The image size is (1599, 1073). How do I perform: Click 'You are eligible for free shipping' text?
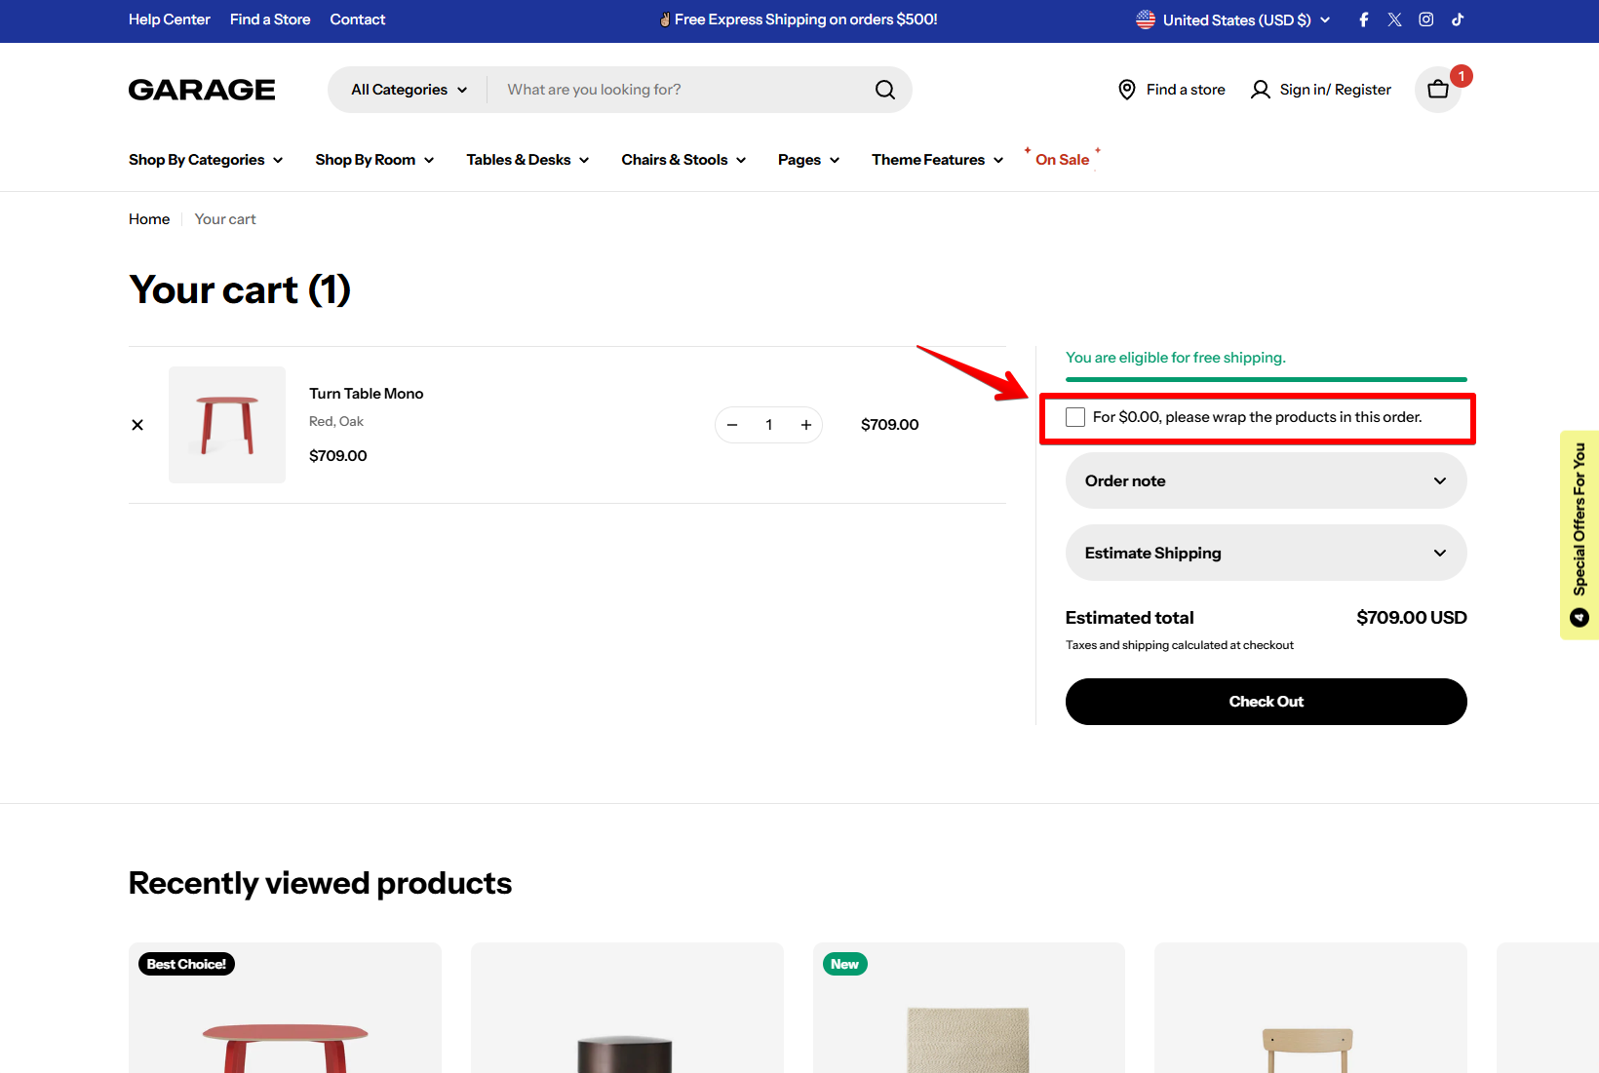[1175, 358]
